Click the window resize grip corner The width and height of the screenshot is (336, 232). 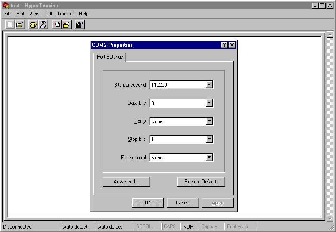[x=332, y=228]
